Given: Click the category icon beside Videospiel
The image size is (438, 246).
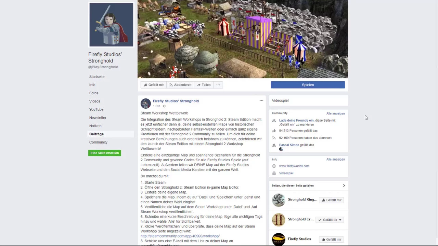Looking at the screenshot, I should [x=274, y=173].
